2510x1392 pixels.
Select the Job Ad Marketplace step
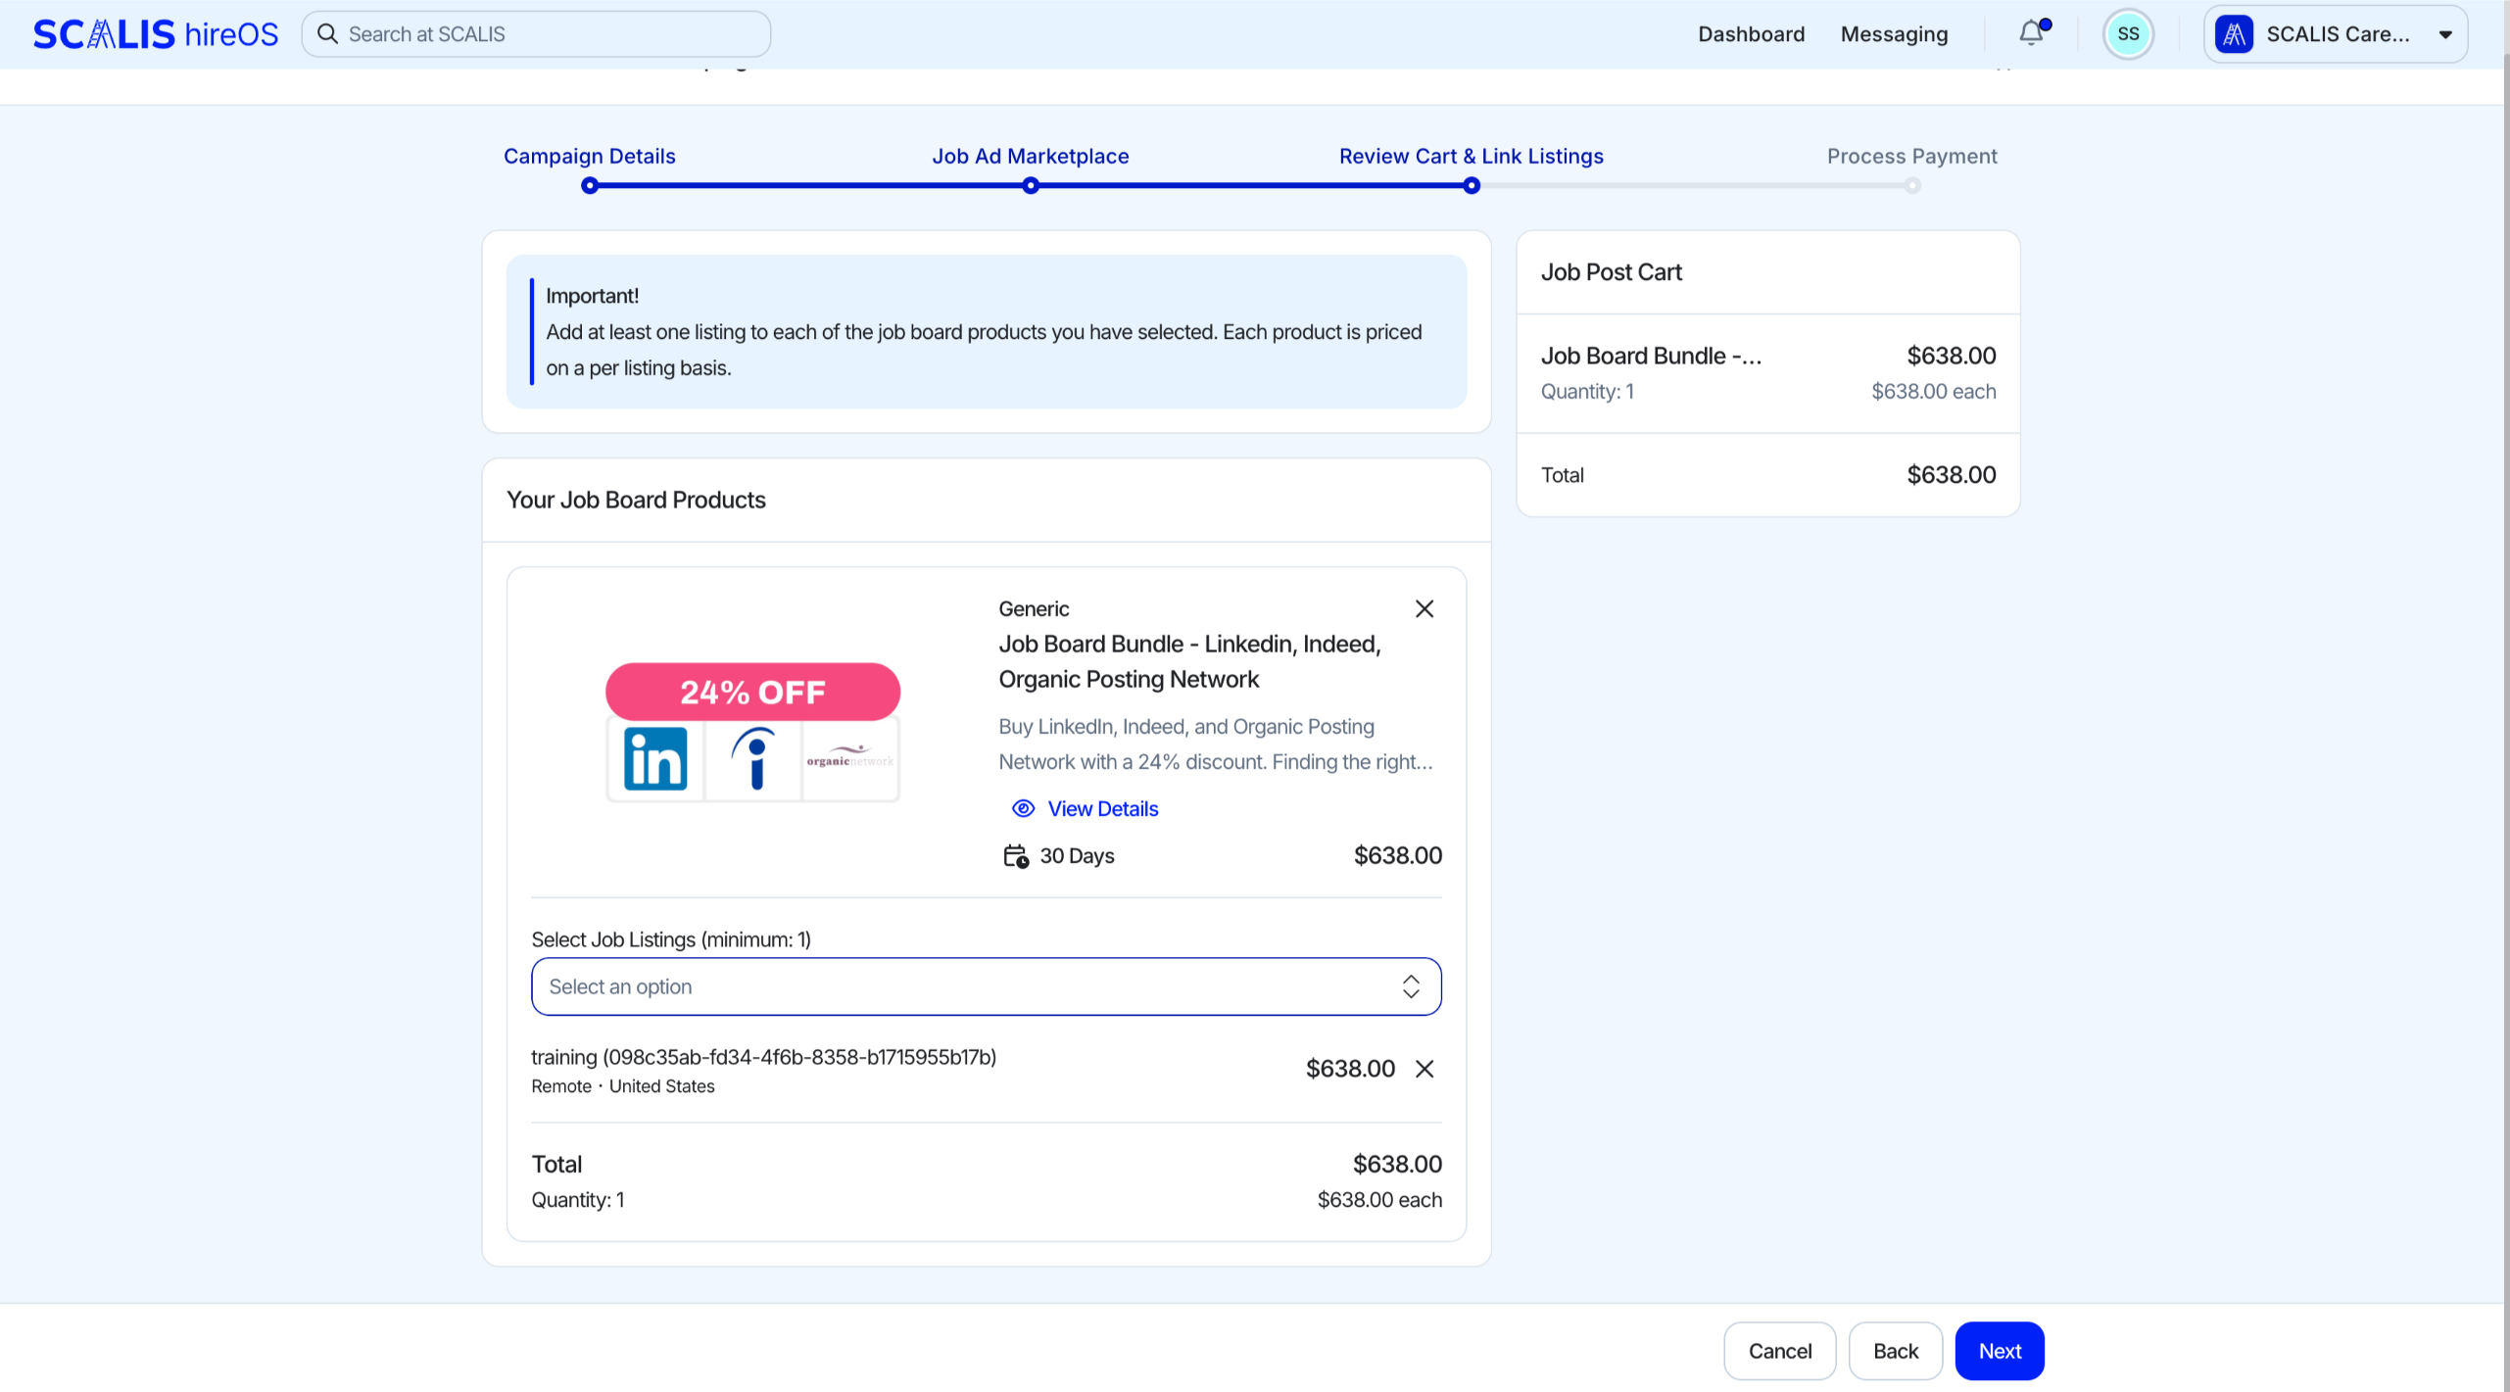point(1031,157)
